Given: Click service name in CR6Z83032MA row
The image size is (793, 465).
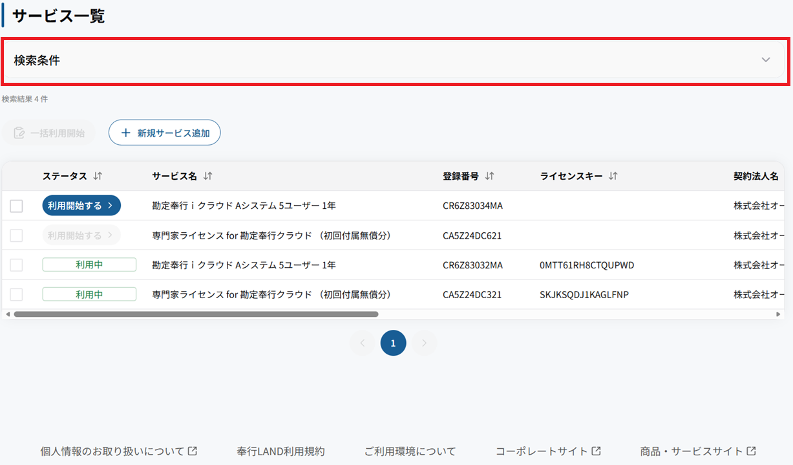Looking at the screenshot, I should [x=244, y=265].
